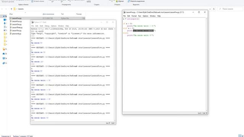
Task: Click the highlighted string in editor code
Action: (143, 30)
